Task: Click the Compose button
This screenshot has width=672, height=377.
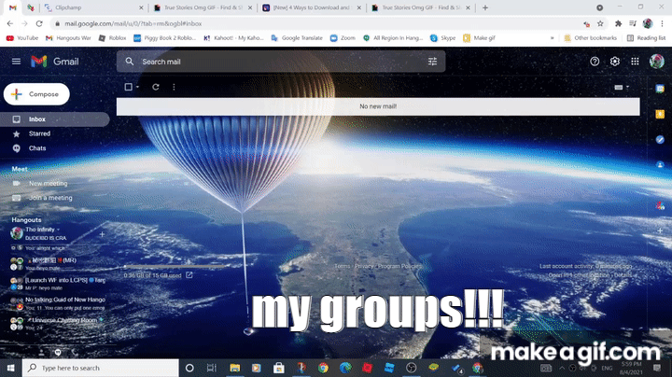Action: (x=35, y=94)
